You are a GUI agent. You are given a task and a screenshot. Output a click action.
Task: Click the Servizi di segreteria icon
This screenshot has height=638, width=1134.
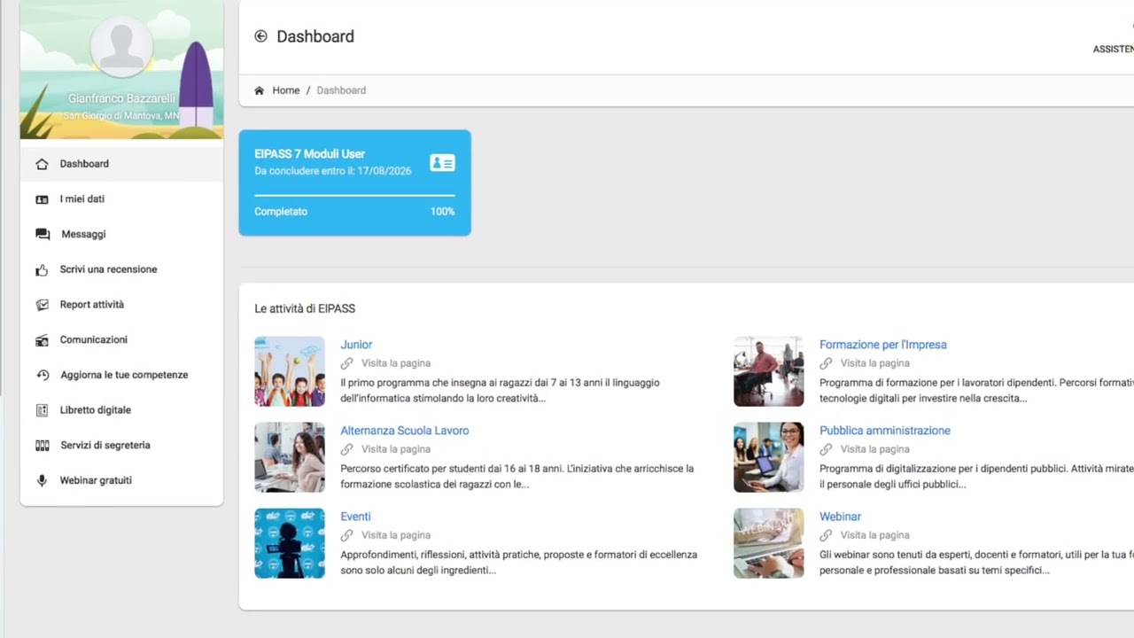point(42,446)
